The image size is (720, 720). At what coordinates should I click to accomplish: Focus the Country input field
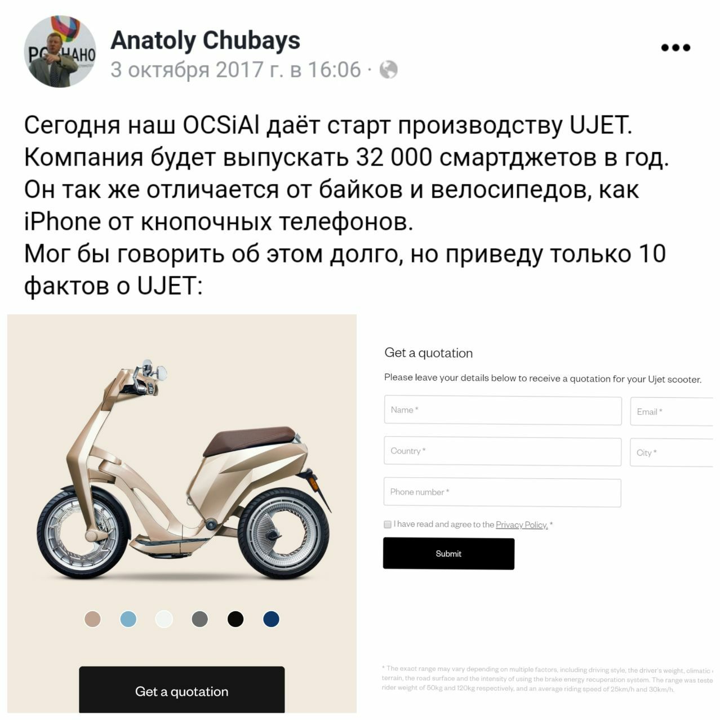(503, 451)
